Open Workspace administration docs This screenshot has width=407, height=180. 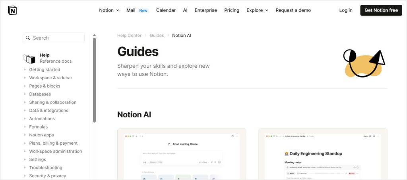56,151
